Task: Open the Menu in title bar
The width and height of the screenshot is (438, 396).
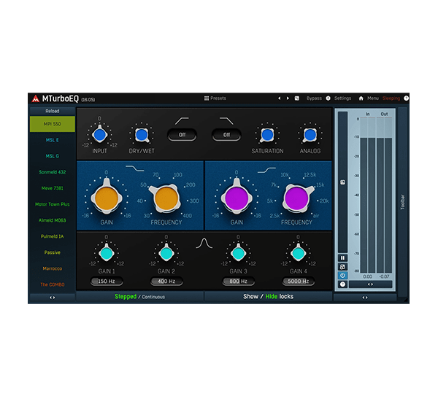Action: (373, 98)
